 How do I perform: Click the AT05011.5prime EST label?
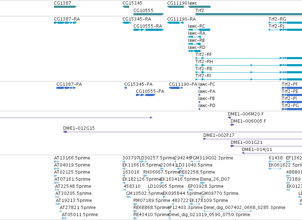(80, 215)
